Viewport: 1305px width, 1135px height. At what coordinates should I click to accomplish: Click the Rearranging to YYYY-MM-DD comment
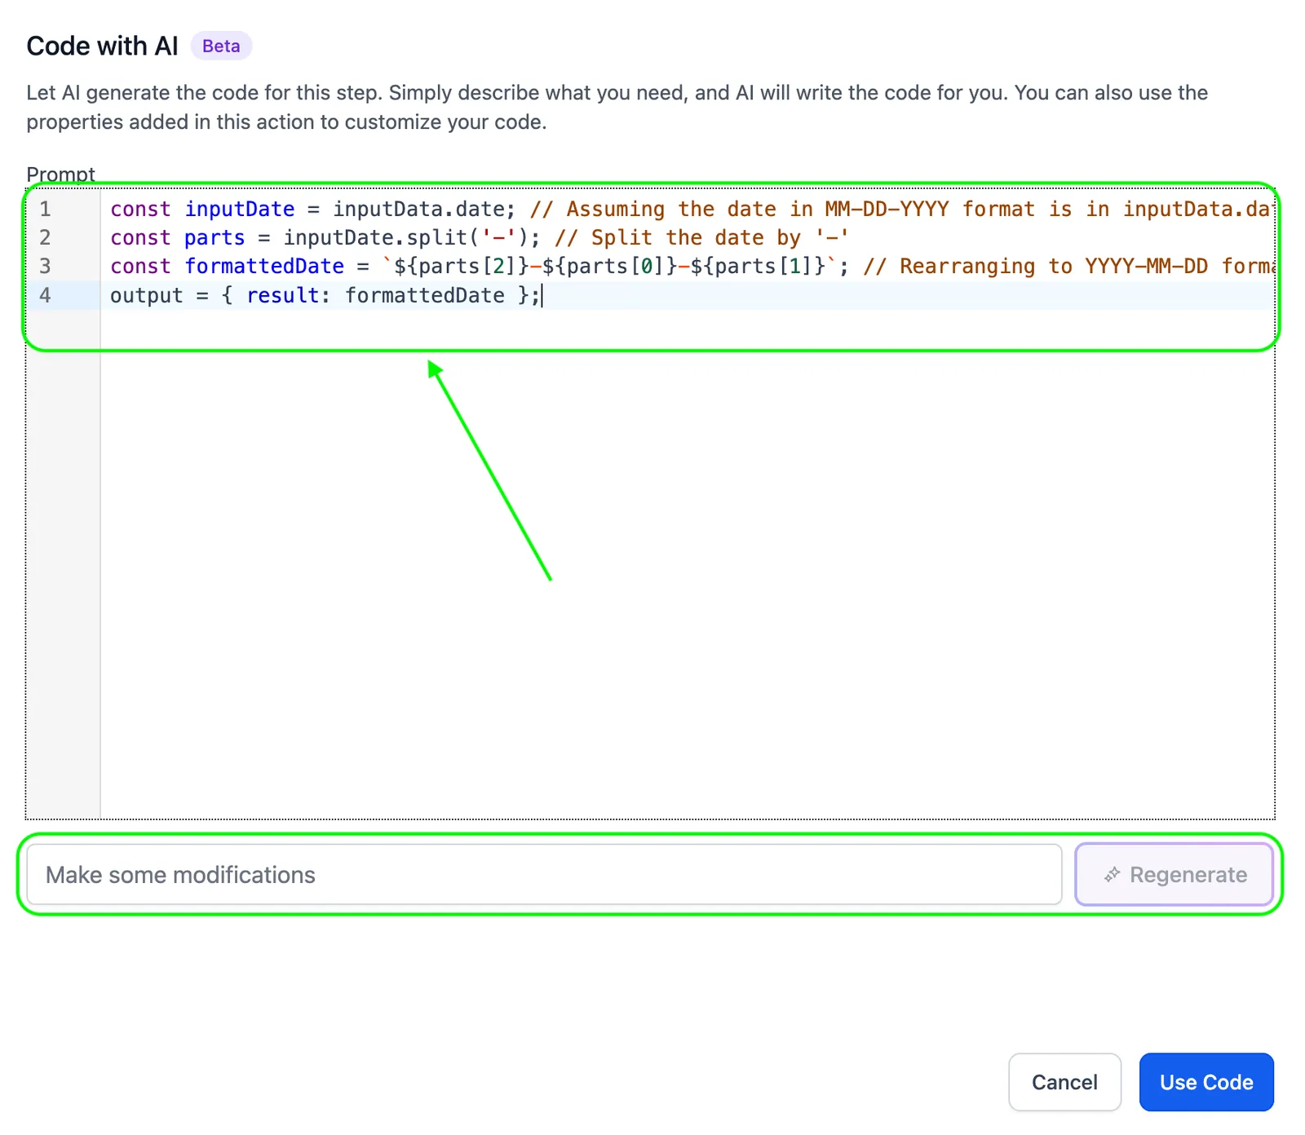coord(1068,266)
